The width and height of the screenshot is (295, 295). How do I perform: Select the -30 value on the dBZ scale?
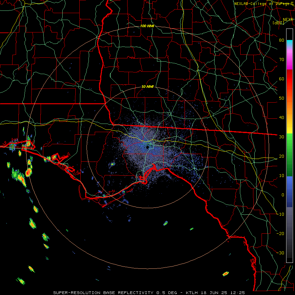pyautogui.click(x=280, y=253)
